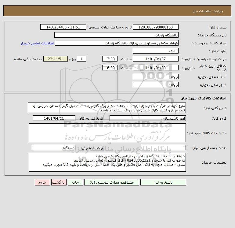The width and height of the screenshot is (235, 228).
Task: Click the public announcement date field 1401/04/05 - 11:51
Action: 63,27
